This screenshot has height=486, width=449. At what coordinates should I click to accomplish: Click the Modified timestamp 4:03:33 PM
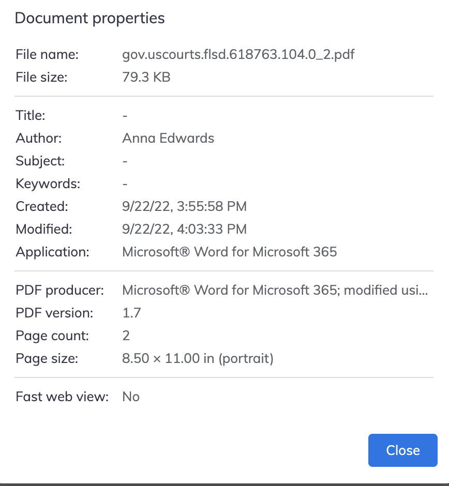pos(184,229)
